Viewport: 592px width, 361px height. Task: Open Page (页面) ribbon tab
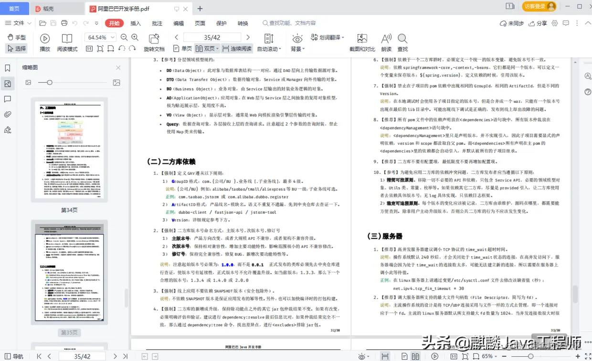pos(200,23)
